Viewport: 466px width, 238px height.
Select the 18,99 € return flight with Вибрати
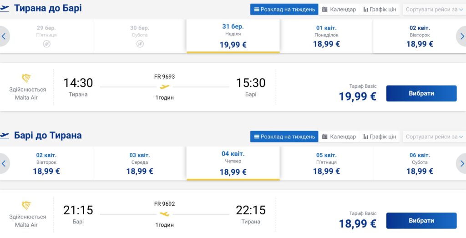[421, 220]
